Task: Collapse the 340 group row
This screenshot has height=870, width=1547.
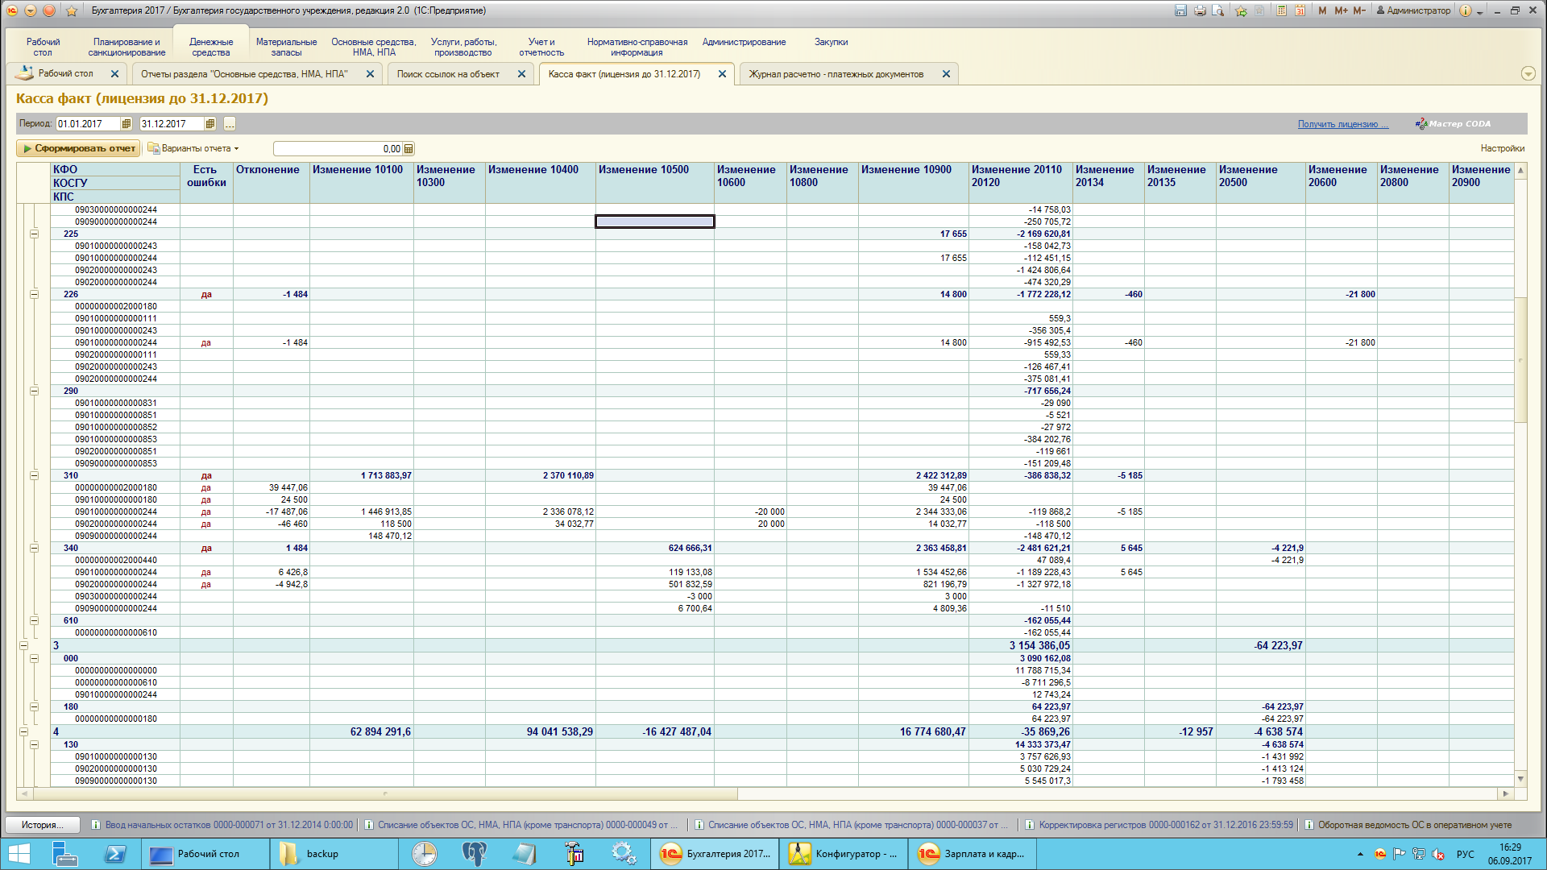Action: click(34, 549)
